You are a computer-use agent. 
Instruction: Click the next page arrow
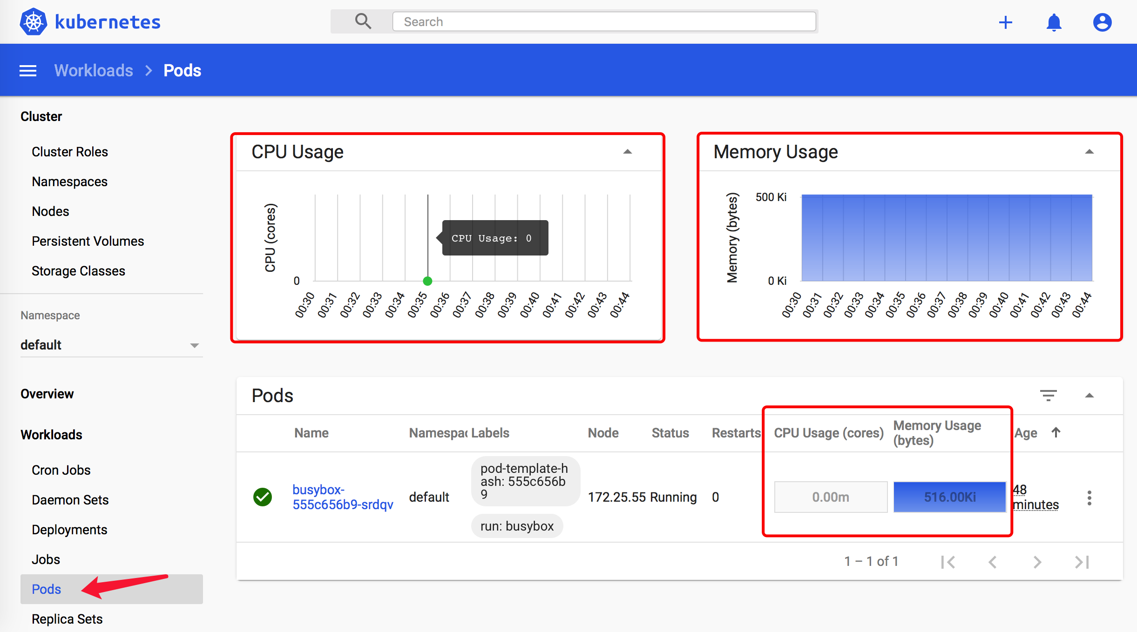[x=1037, y=562]
